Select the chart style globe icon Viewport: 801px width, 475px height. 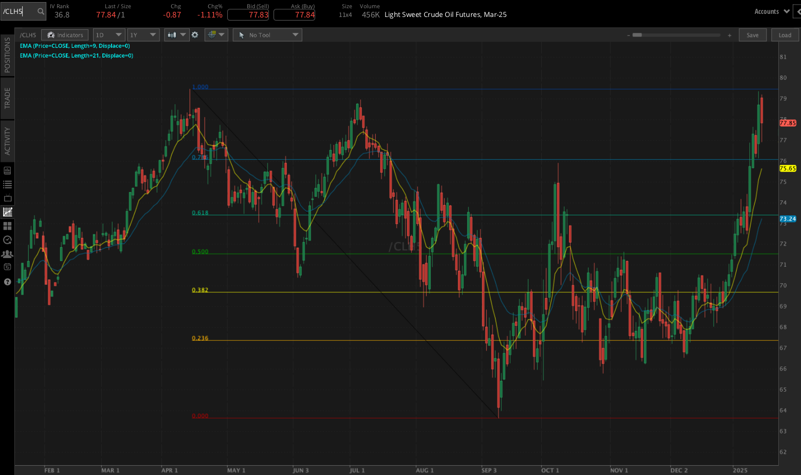(x=213, y=35)
